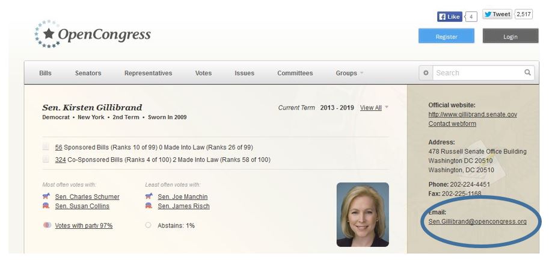The height and width of the screenshot is (268, 555).
Task: Click the document icon beside 56 Sponsored Bills
Action: click(x=46, y=147)
